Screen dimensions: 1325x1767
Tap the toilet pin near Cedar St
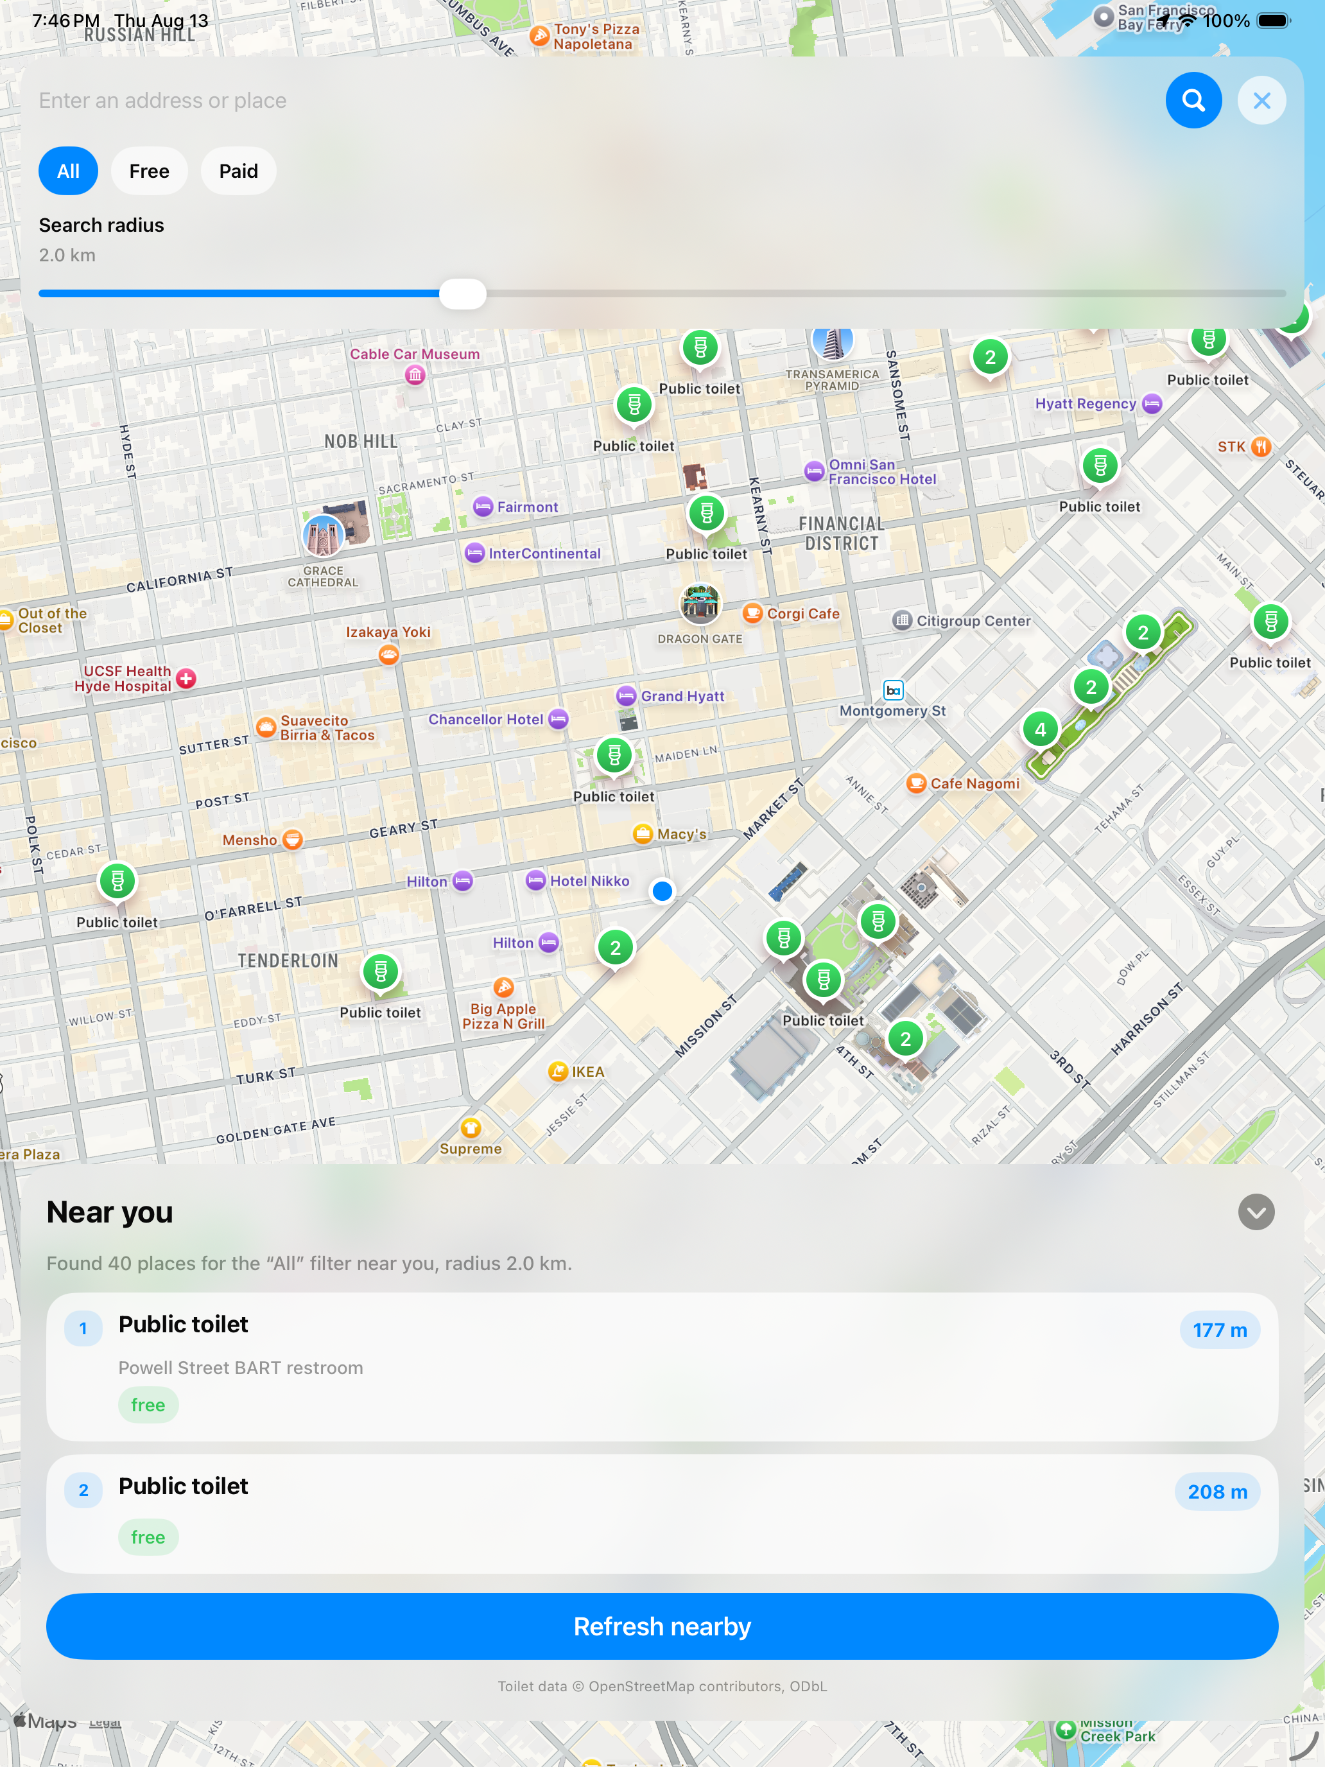coord(117,882)
